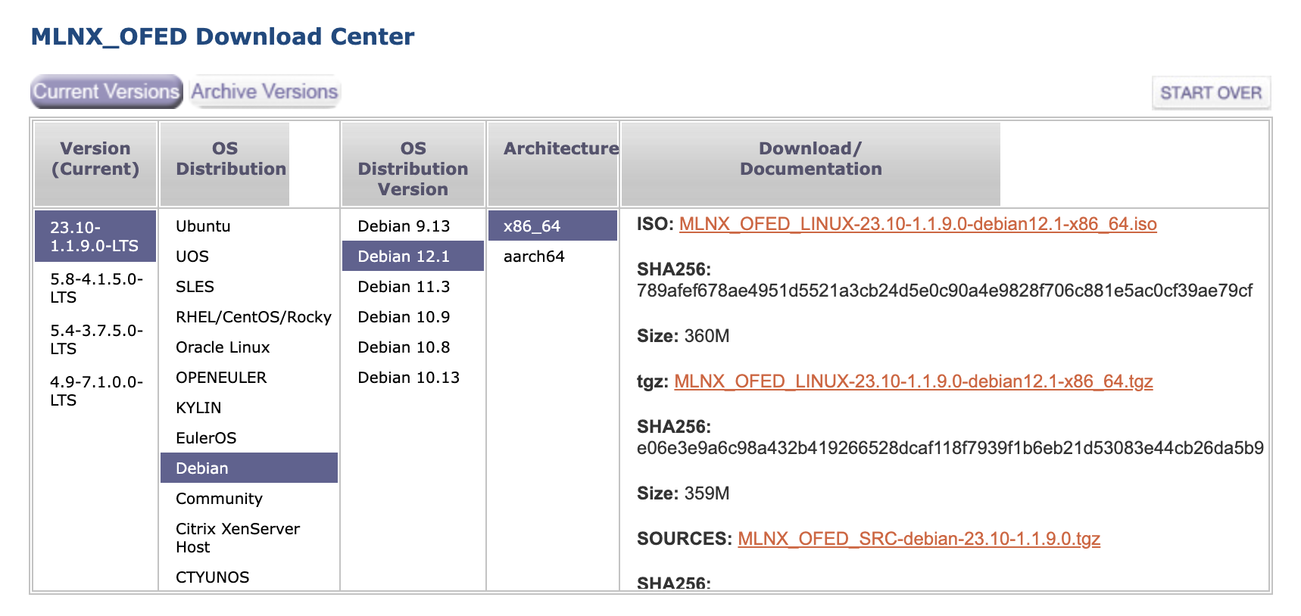Download the debian12.1 x86_64 ISO file
The height and width of the screenshot is (616, 1301).
tap(918, 224)
